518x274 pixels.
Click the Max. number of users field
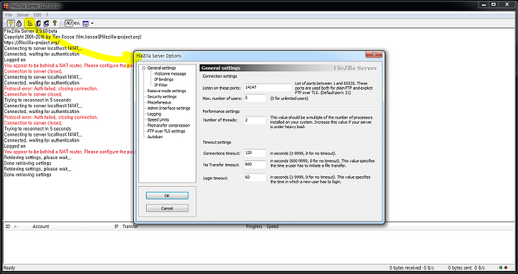[255, 98]
